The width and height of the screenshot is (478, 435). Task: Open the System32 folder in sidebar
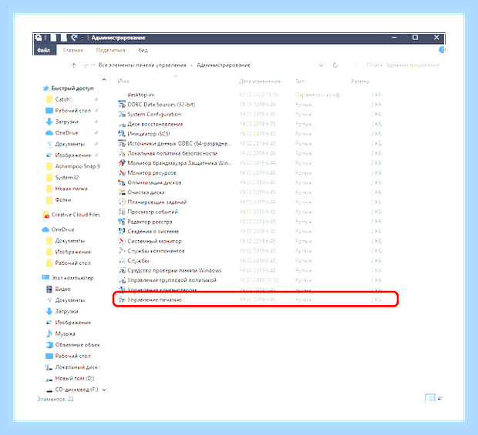(x=67, y=178)
